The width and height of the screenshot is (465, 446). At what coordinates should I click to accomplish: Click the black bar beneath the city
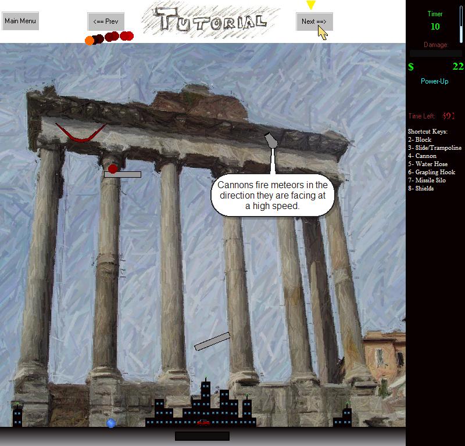(x=202, y=436)
